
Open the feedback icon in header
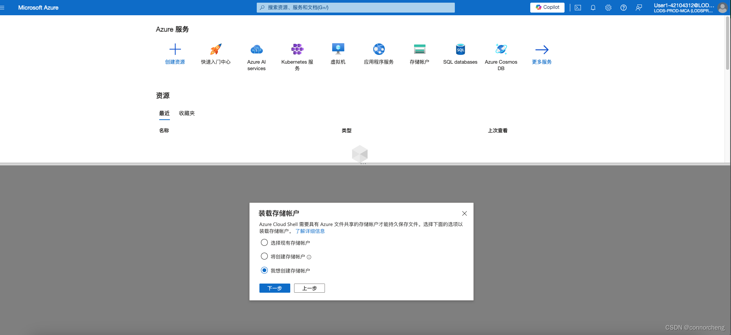[x=639, y=8]
